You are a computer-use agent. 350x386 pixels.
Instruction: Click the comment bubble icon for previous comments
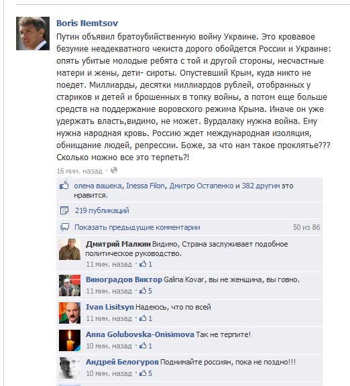[65, 227]
